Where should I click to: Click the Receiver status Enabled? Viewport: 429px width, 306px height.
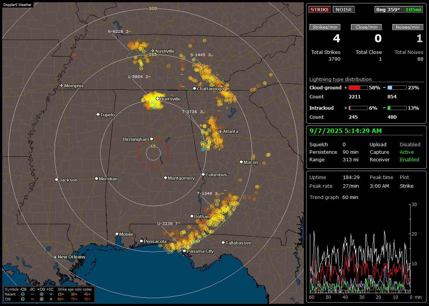click(409, 160)
